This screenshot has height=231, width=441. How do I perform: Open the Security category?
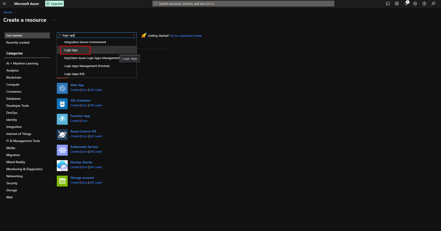pos(12,183)
